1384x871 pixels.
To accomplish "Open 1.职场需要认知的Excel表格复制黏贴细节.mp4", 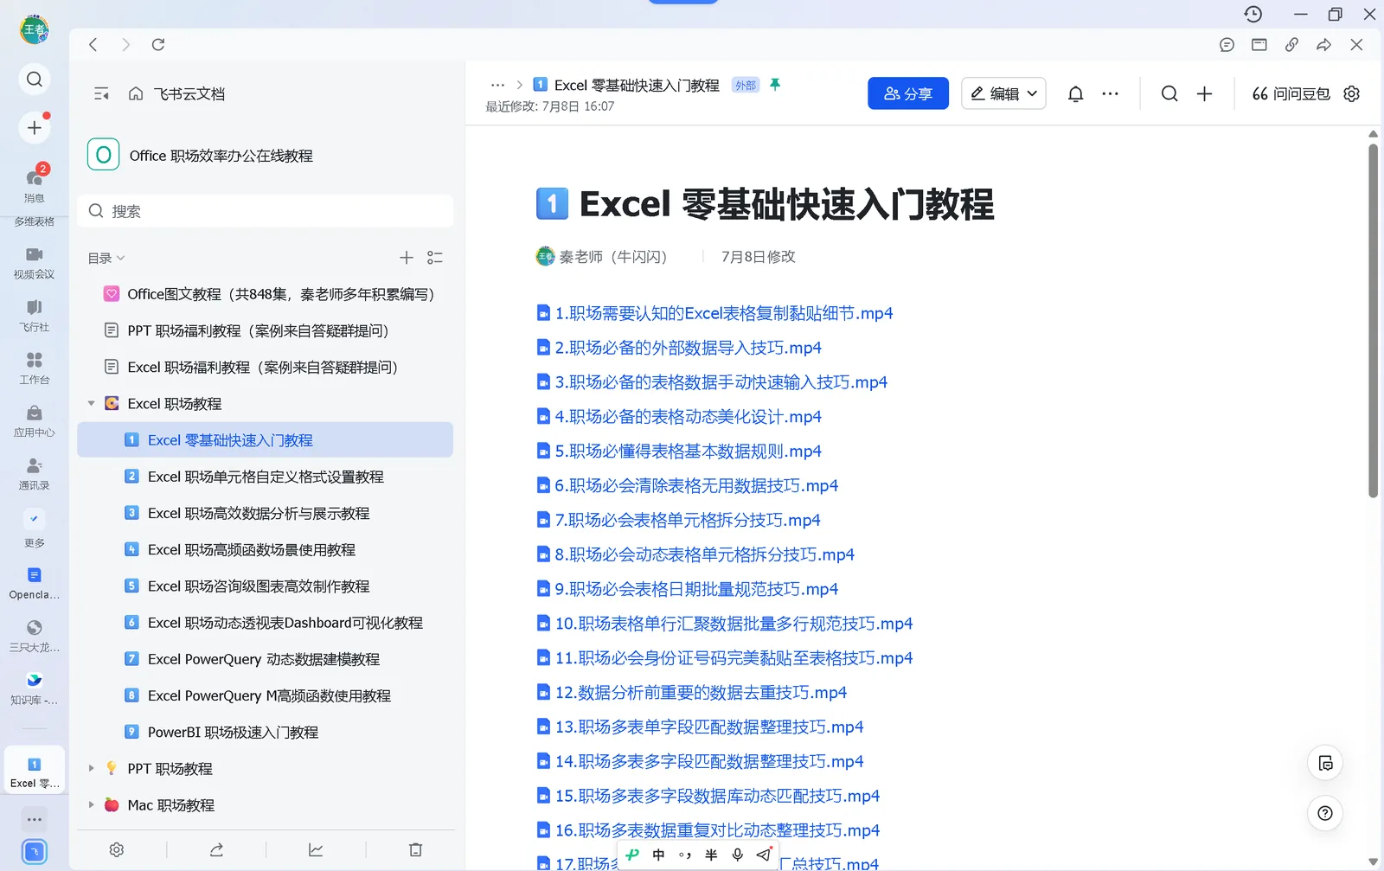I will (x=723, y=313).
